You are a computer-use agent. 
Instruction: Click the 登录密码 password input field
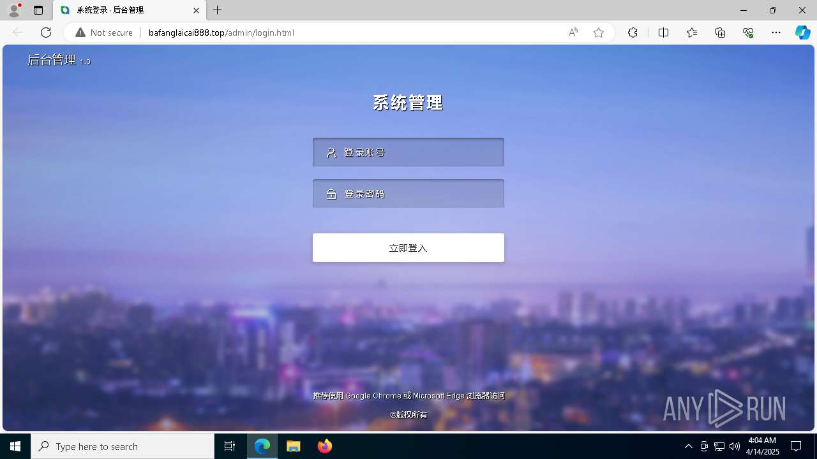[408, 194]
